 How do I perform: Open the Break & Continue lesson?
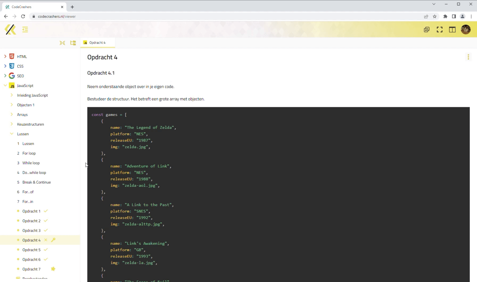coord(36,182)
